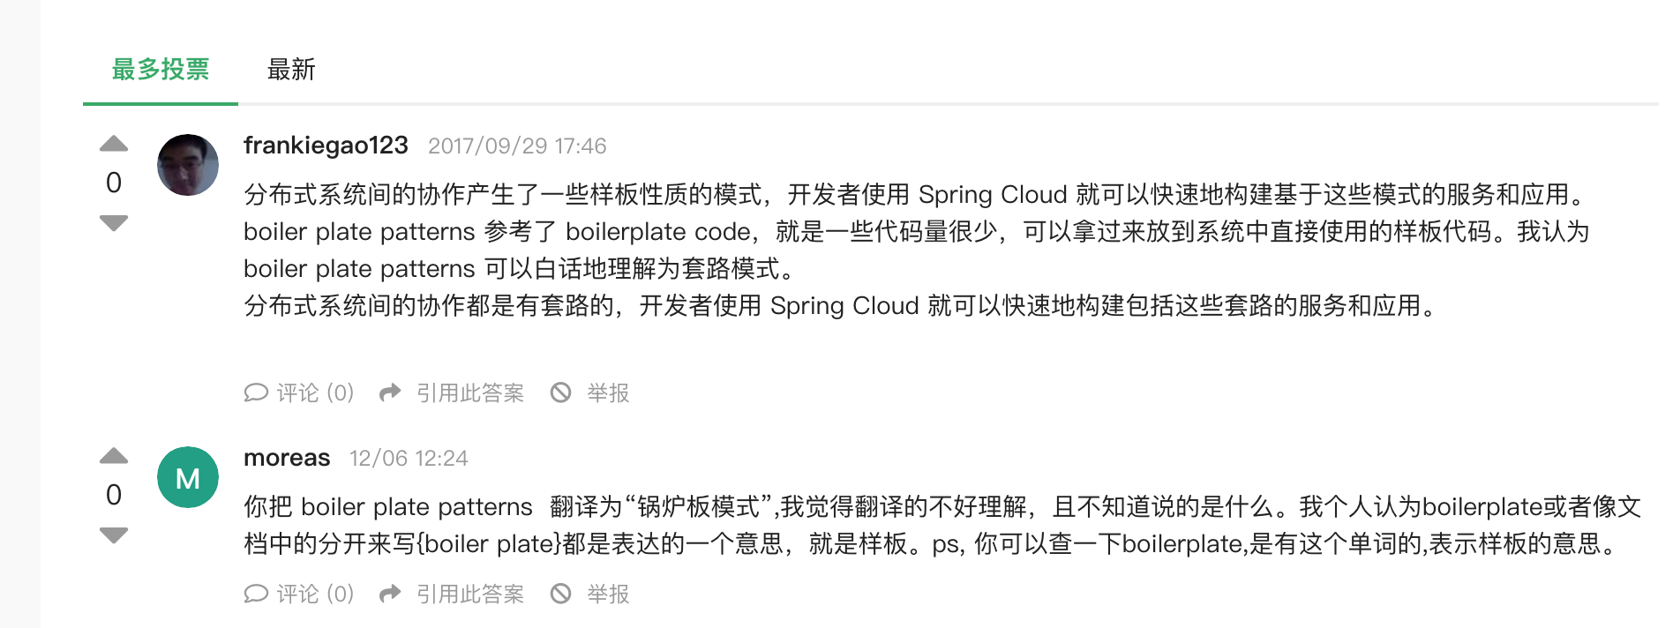Downvote frankiegao123's answer with the down arrow
The width and height of the screenshot is (1673, 628).
(113, 223)
